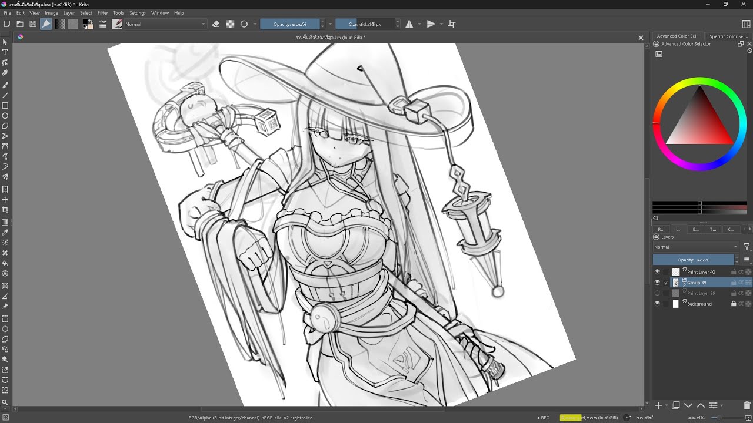Image resolution: width=753 pixels, height=423 pixels.
Task: Toggle vertical mirror mode
Action: click(431, 24)
